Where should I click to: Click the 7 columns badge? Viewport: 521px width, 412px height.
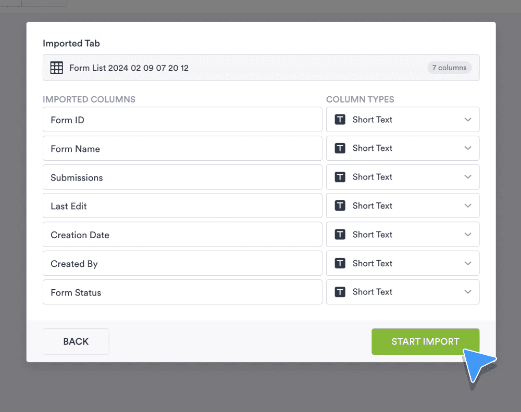[449, 67]
